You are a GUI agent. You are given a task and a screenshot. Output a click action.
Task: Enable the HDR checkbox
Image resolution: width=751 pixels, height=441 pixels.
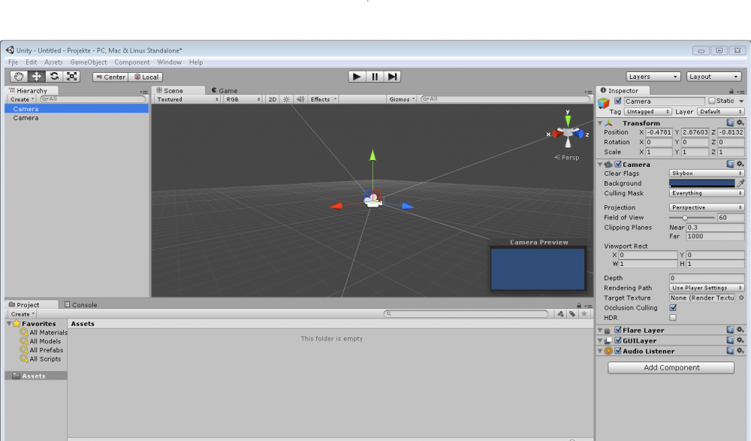[673, 317]
